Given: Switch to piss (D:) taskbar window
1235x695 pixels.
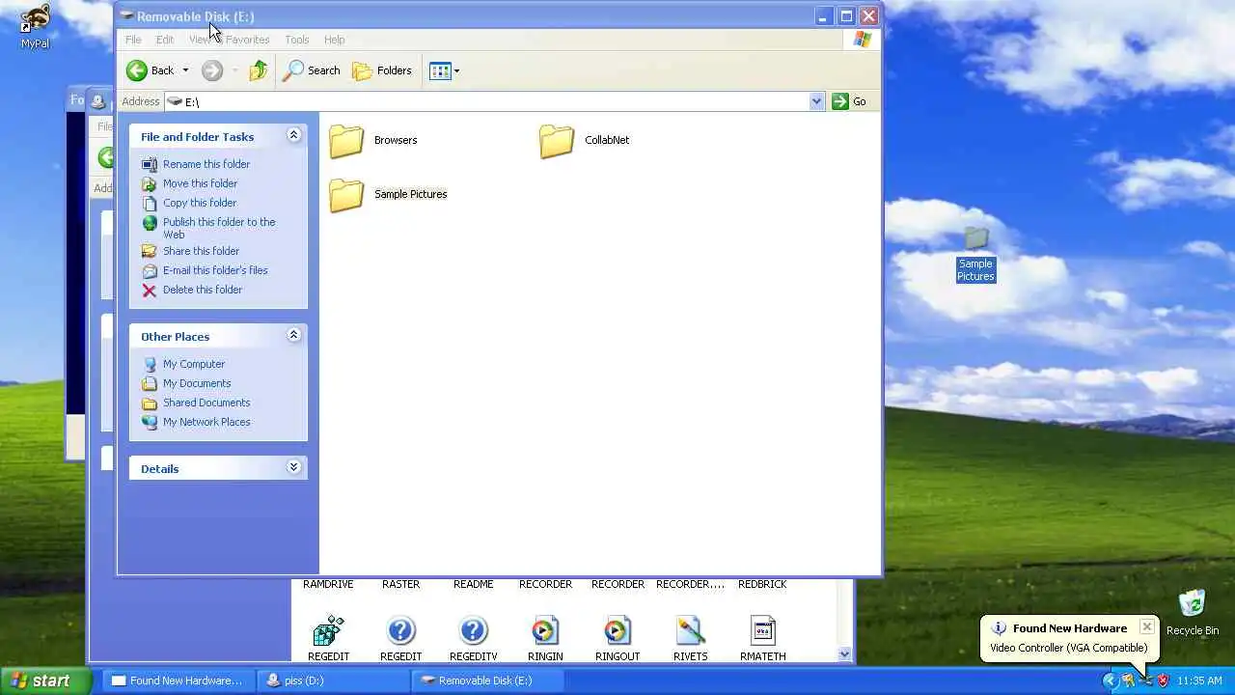Looking at the screenshot, I should [335, 681].
